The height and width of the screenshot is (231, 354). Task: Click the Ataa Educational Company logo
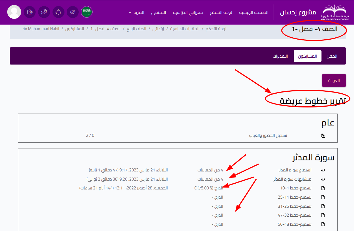point(335,12)
